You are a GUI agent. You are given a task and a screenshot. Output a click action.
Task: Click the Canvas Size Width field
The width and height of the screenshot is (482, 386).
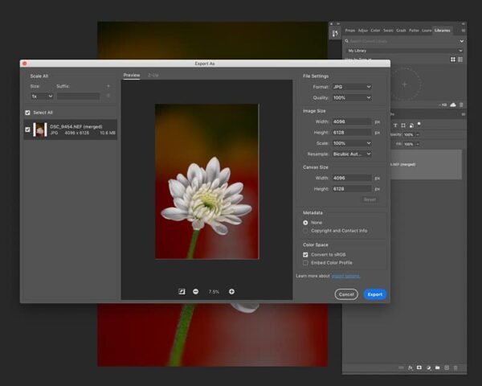[352, 178]
